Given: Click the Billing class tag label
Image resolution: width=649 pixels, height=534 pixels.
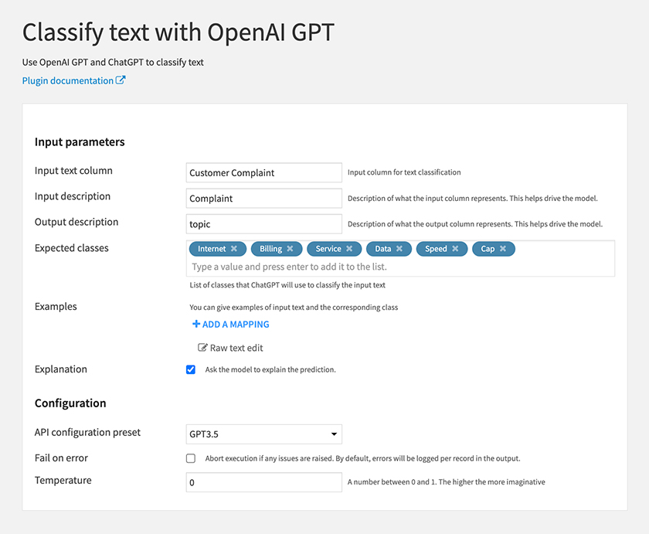Looking at the screenshot, I should click(270, 249).
